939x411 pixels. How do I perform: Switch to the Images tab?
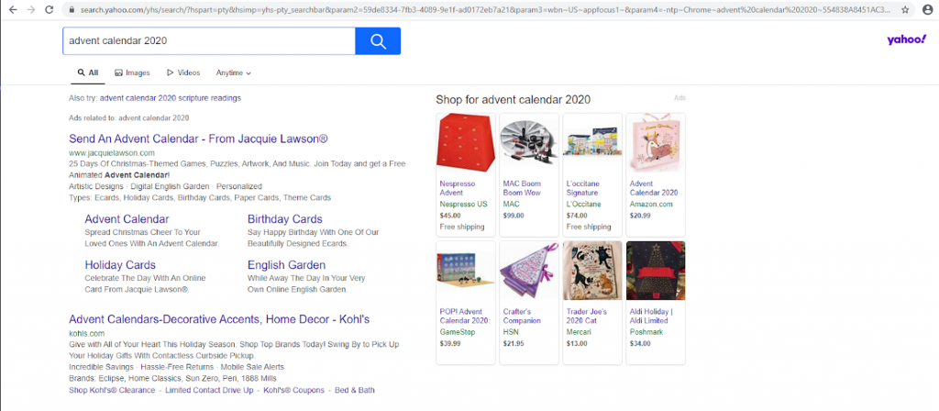(x=132, y=72)
